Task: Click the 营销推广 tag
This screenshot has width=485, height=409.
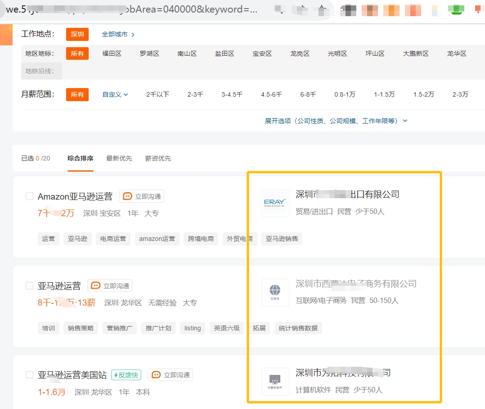Action: tap(120, 328)
